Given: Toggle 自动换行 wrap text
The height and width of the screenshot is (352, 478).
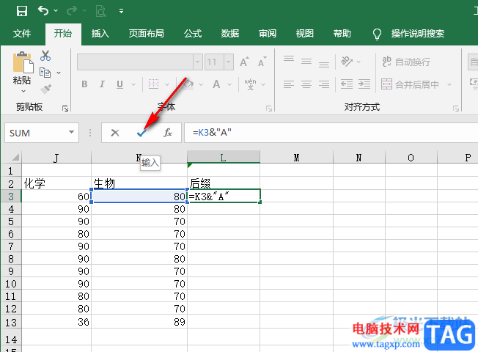Looking at the screenshot, I should [x=406, y=62].
